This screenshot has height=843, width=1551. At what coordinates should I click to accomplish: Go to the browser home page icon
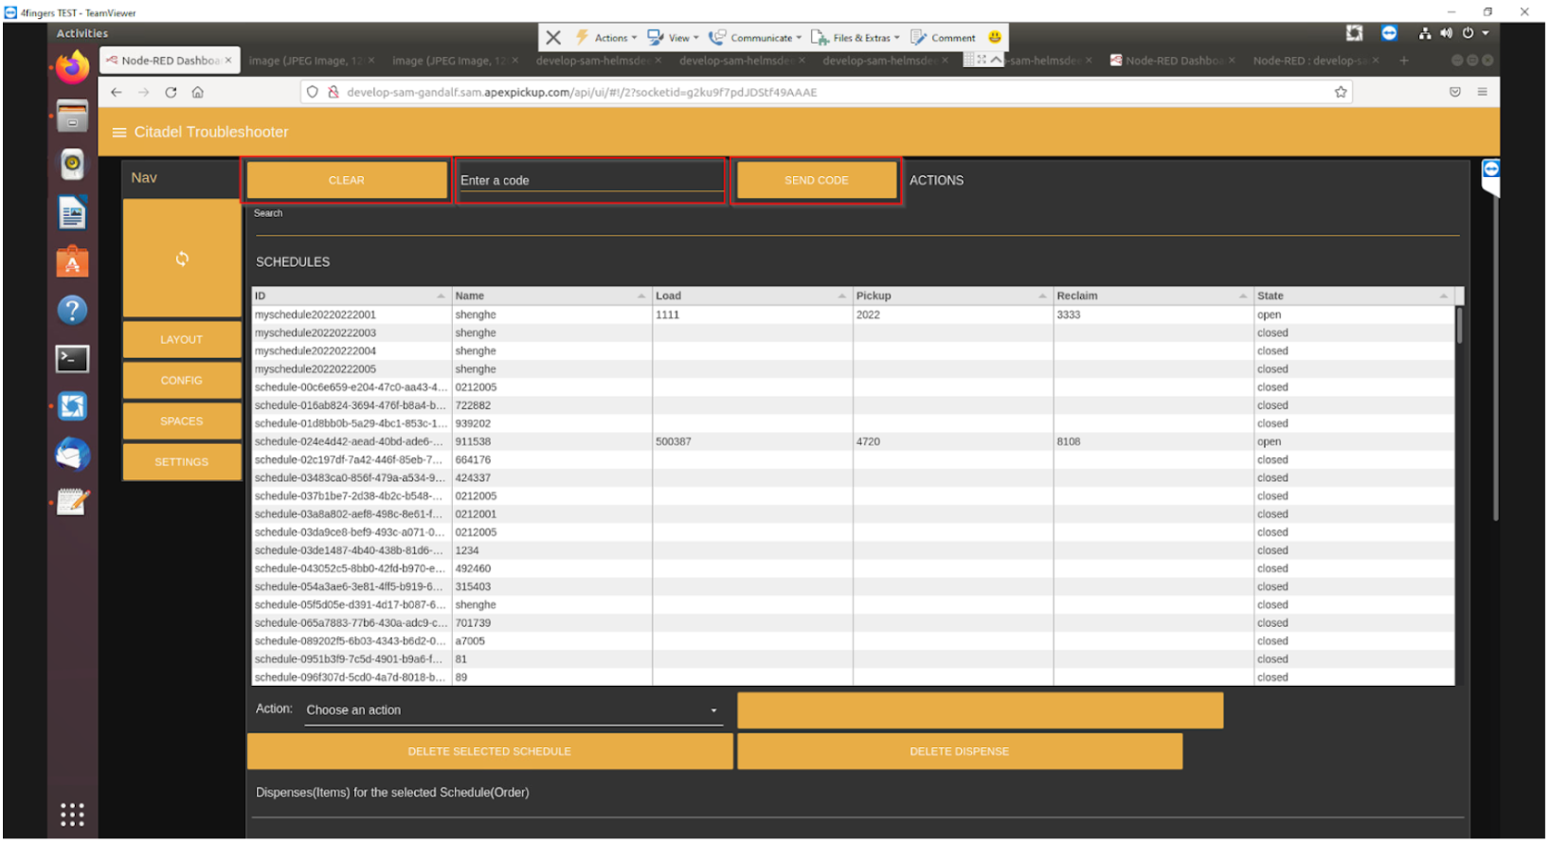(x=197, y=93)
